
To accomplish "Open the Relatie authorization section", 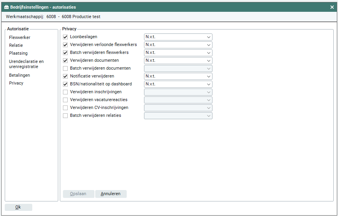I will pos(16,45).
